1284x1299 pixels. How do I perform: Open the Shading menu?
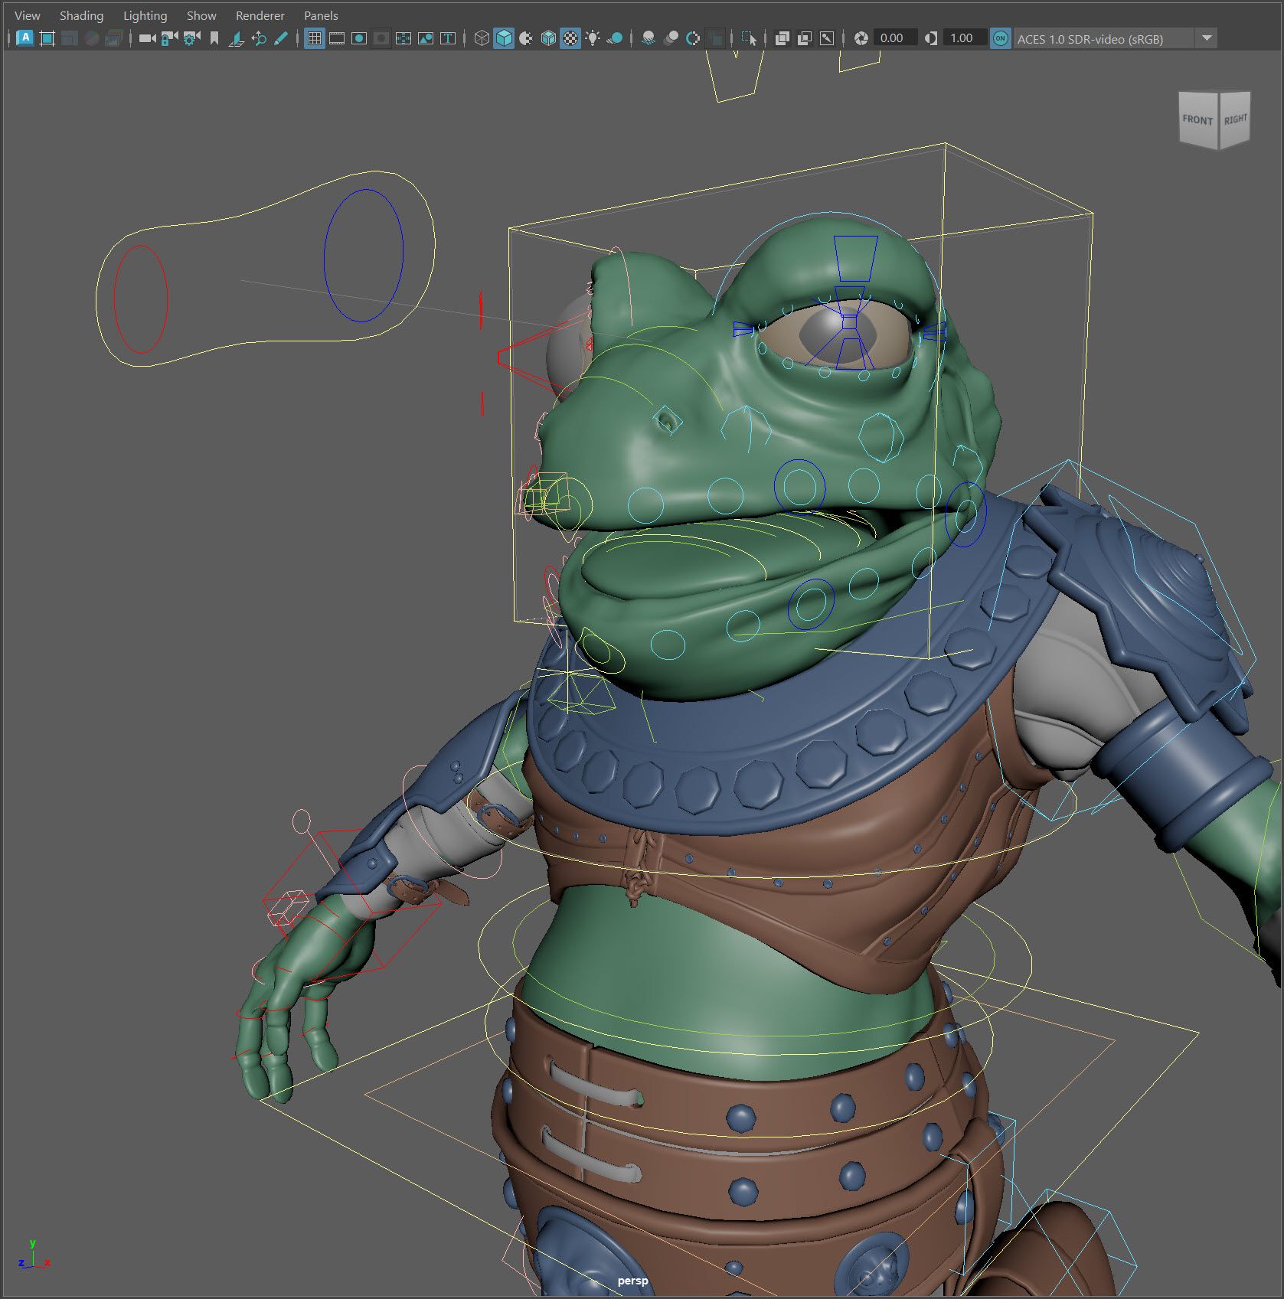point(81,15)
